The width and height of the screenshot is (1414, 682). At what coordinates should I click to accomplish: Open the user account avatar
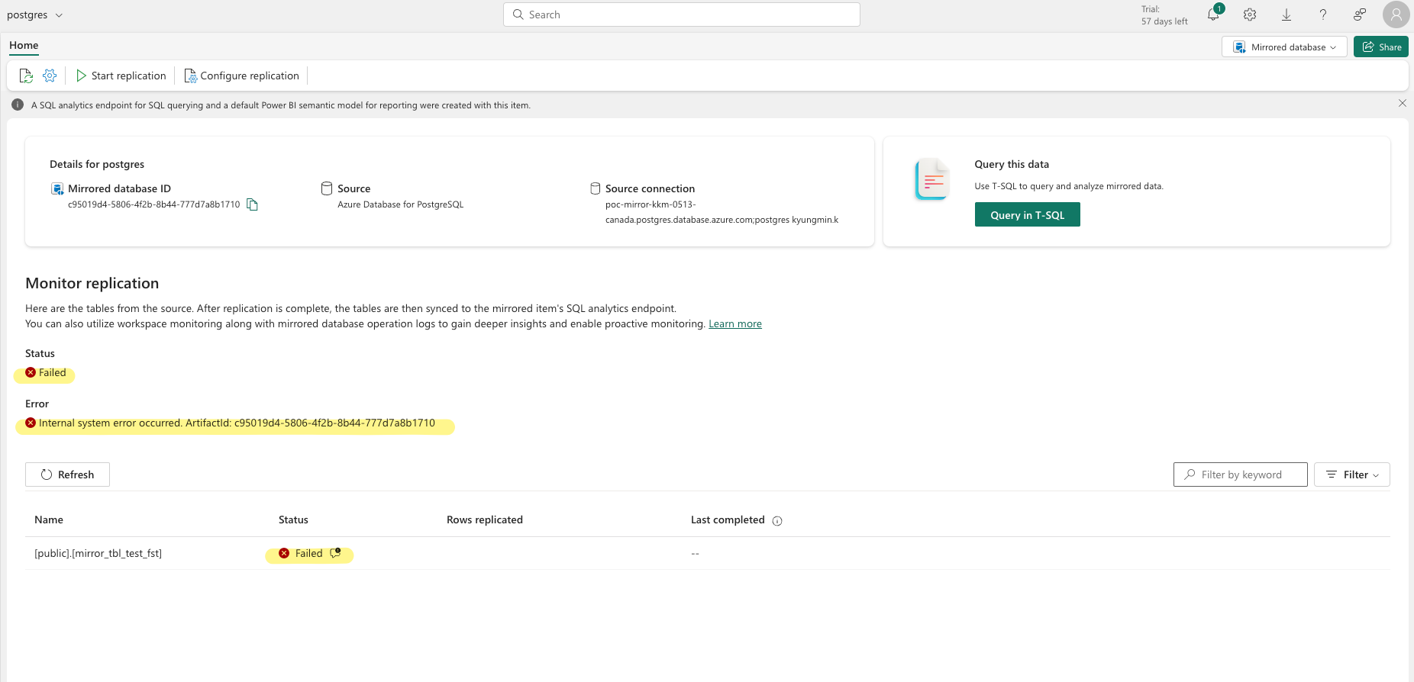1396,14
